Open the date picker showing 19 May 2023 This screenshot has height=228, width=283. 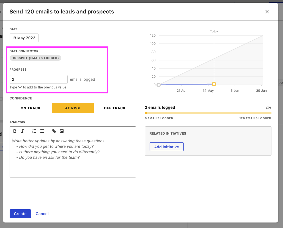click(x=24, y=38)
